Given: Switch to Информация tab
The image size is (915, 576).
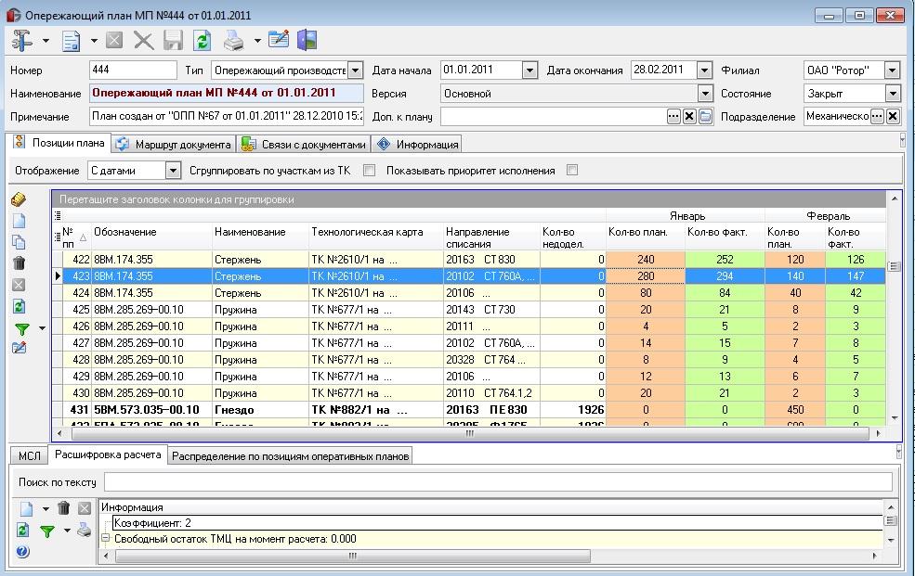Looking at the screenshot, I should [x=417, y=145].
